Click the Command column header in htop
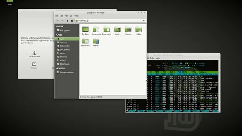This screenshot has width=242, height=136. [203, 72]
